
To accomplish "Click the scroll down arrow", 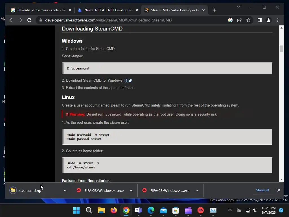I will click(281, 180).
